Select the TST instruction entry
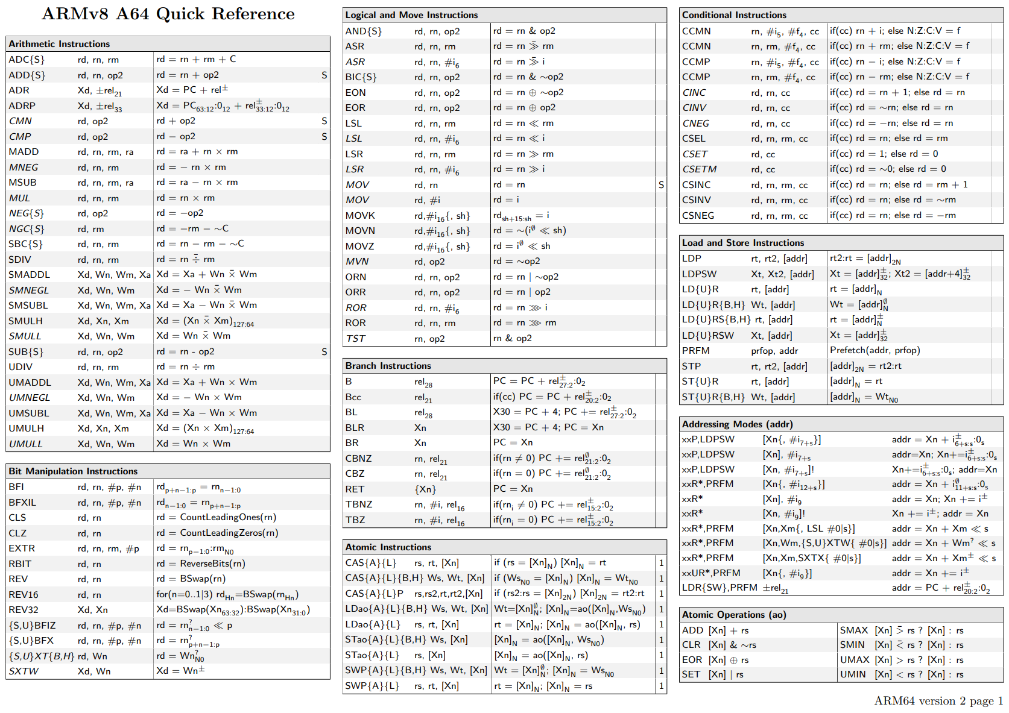The image size is (1009, 713). (x=355, y=339)
